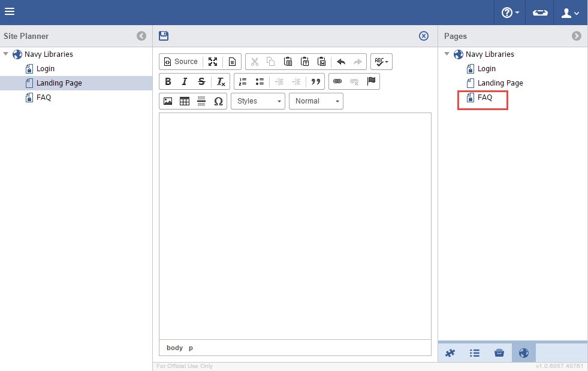The height and width of the screenshot is (371, 588).
Task: Select FAQ in the Pages panel
Action: click(484, 98)
